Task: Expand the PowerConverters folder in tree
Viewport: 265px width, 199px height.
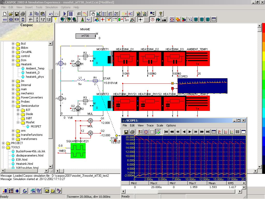Action: [x=13, y=97]
